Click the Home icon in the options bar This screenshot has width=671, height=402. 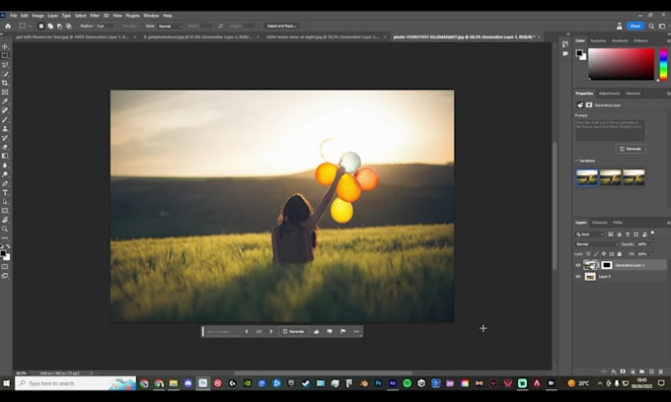8,26
